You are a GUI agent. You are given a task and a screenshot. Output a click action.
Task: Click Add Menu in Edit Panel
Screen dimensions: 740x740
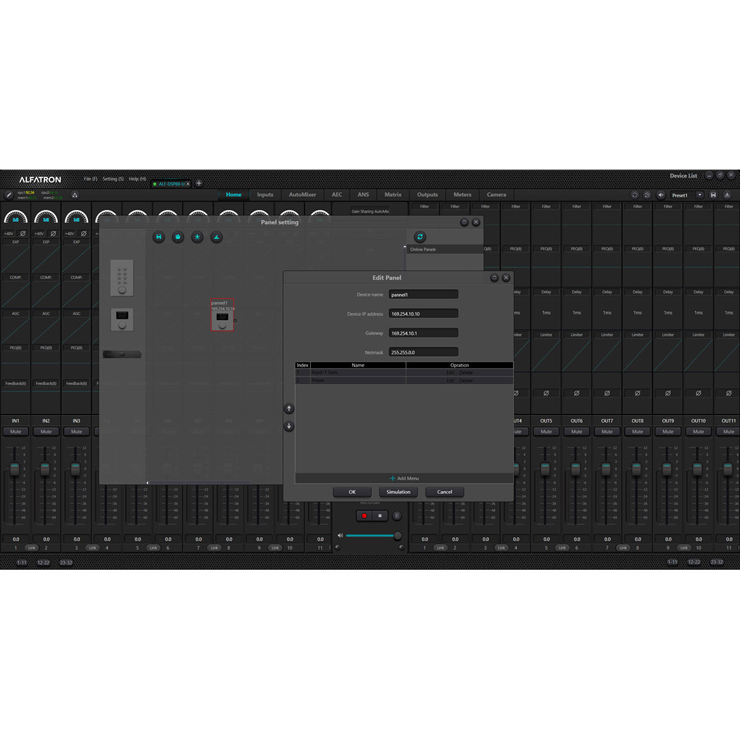405,478
